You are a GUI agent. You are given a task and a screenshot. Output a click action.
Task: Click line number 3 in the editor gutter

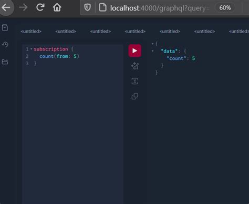point(27,63)
